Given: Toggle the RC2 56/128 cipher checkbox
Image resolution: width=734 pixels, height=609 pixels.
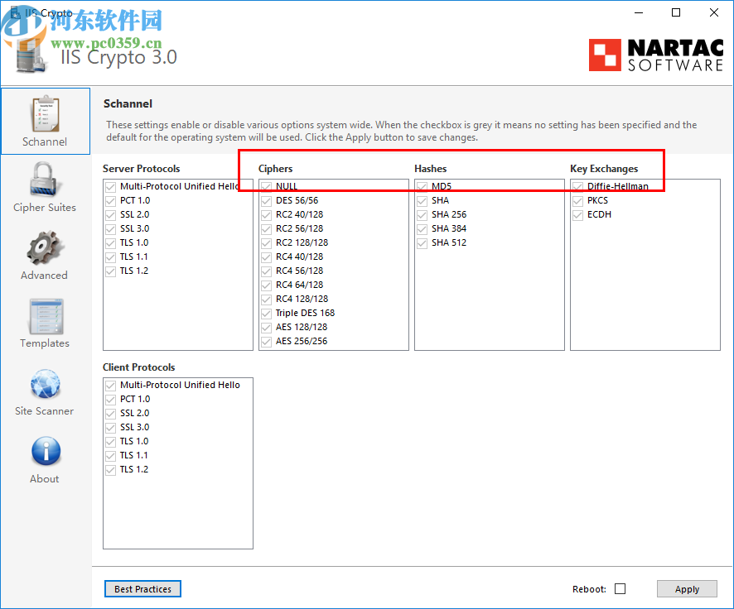Looking at the screenshot, I should tap(267, 229).
